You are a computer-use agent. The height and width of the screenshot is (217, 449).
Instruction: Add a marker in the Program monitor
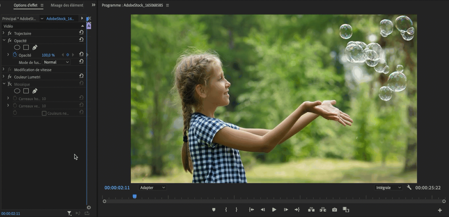214,210
